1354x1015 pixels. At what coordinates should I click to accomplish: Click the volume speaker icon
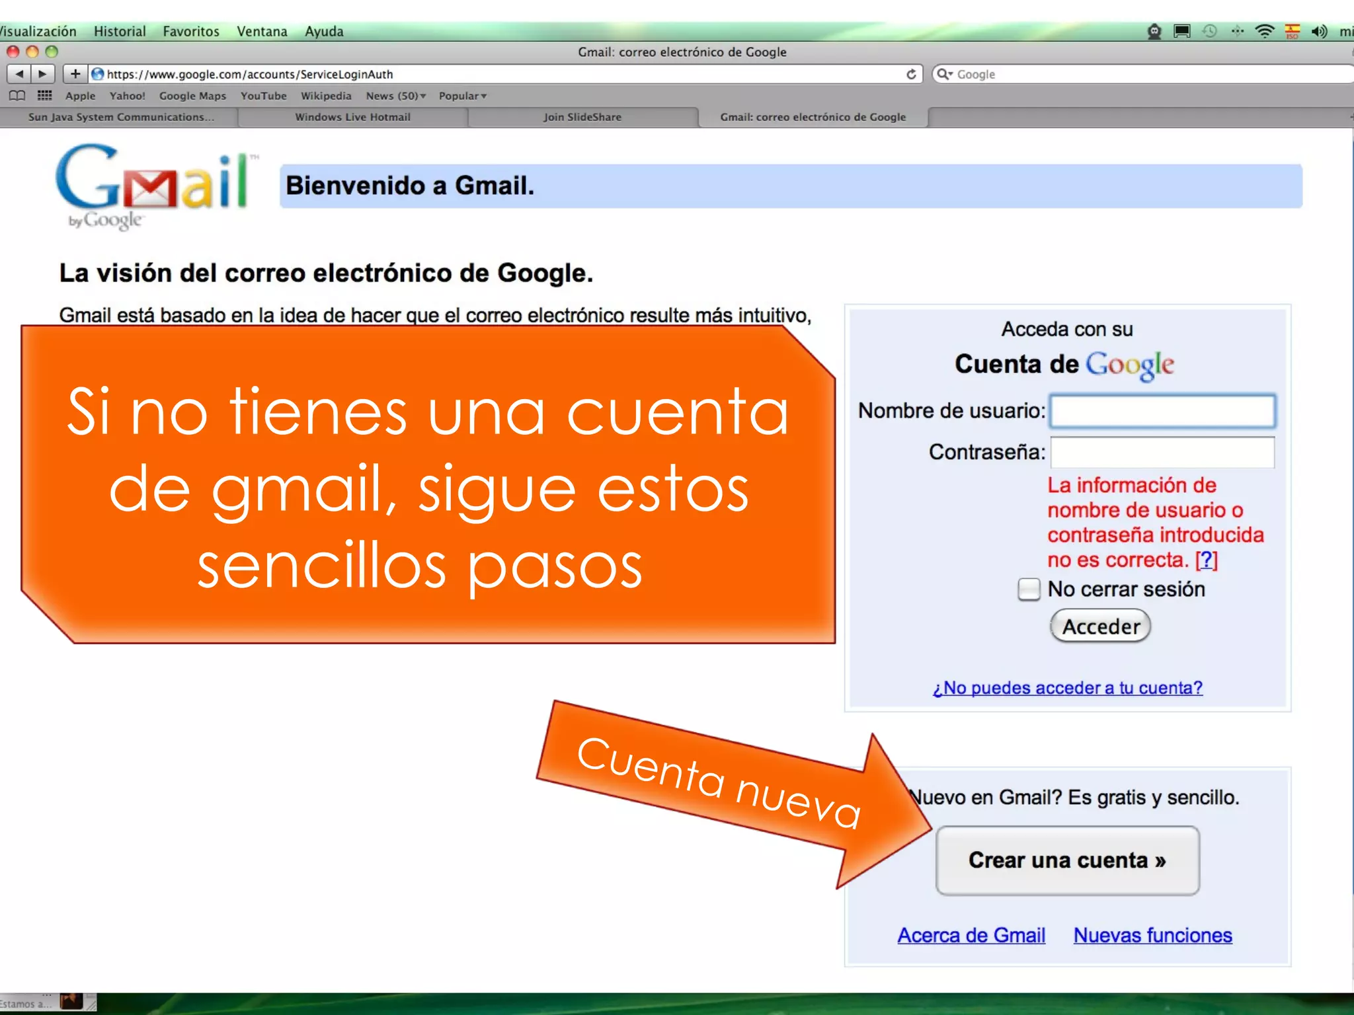(1319, 31)
